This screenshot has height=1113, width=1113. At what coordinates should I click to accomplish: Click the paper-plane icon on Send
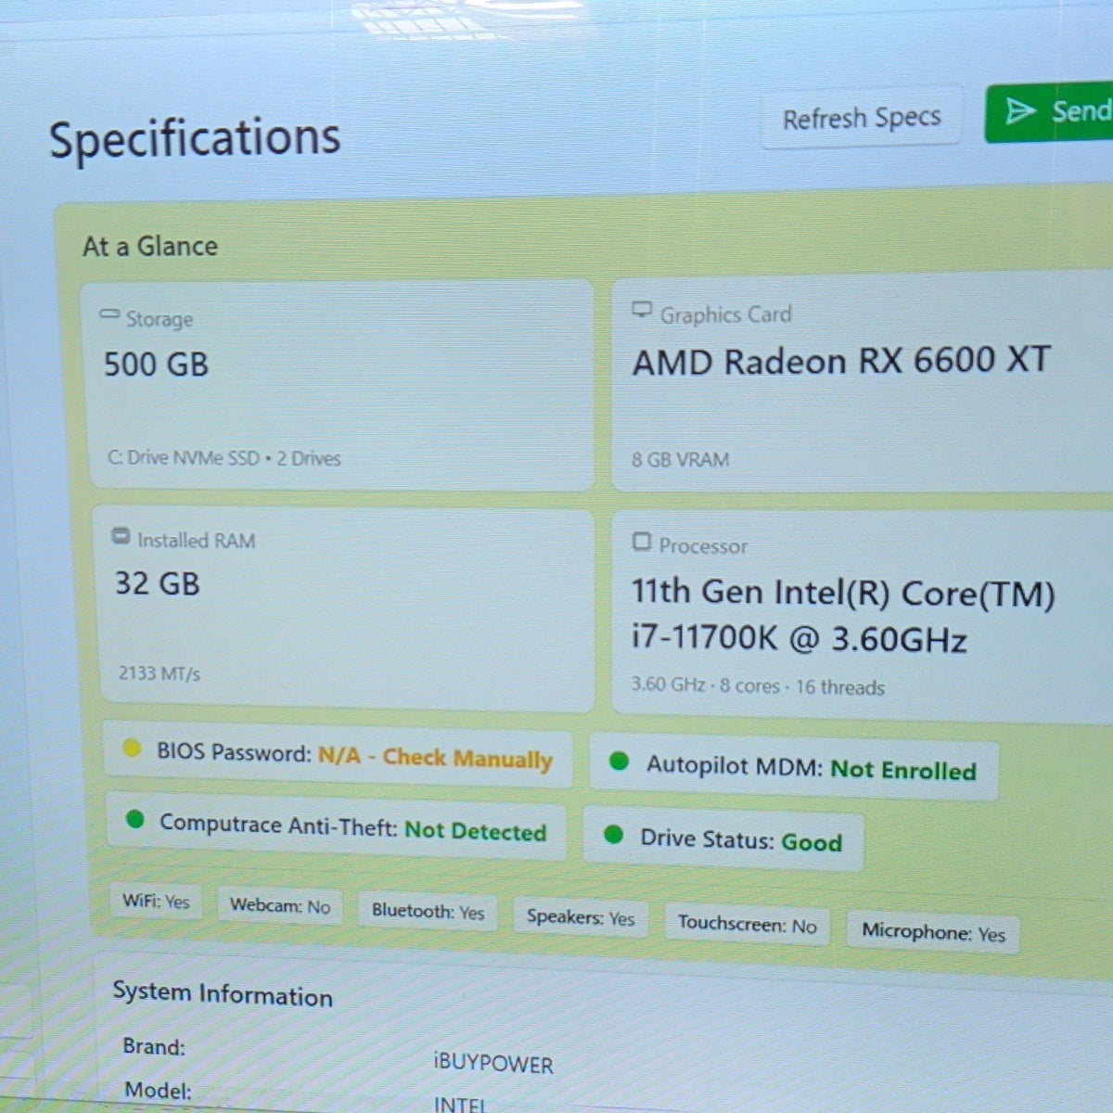pos(1020,111)
